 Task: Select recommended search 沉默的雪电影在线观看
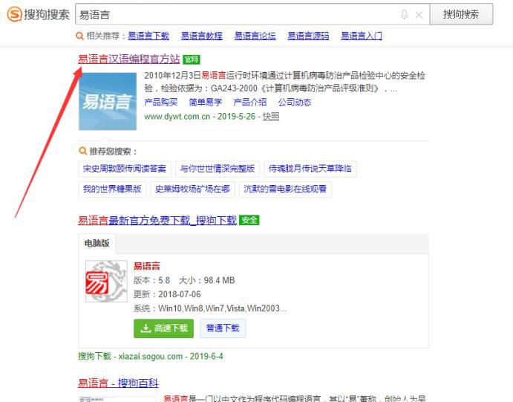285,189
